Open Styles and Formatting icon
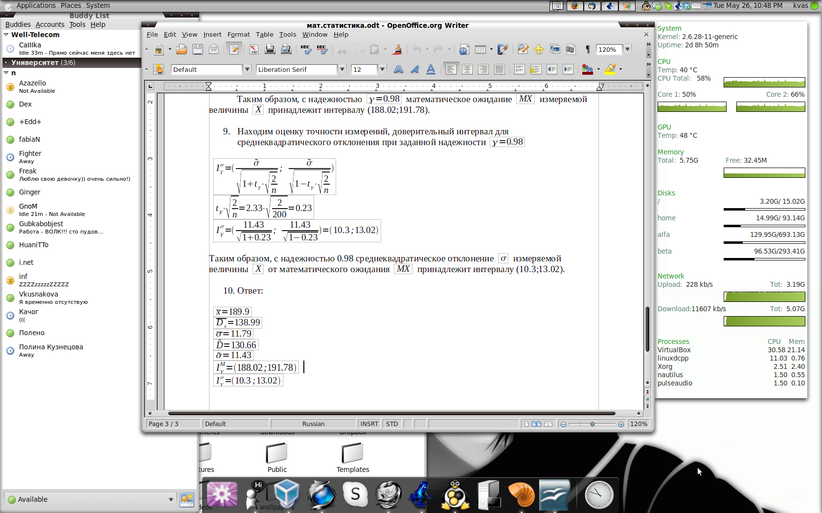 pyautogui.click(x=158, y=69)
